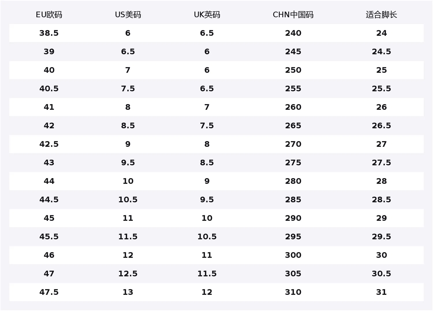
Task: Click the CHN size 275 cell
Action: point(293,163)
